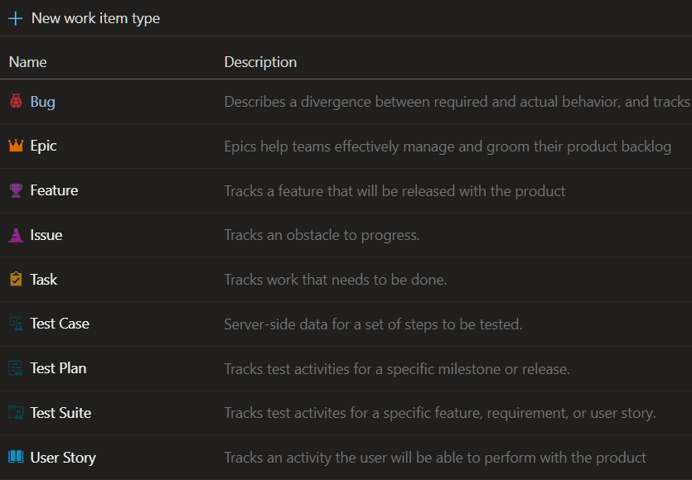This screenshot has width=692, height=480.
Task: Click the orange crown Epic icon
Action: 16,146
